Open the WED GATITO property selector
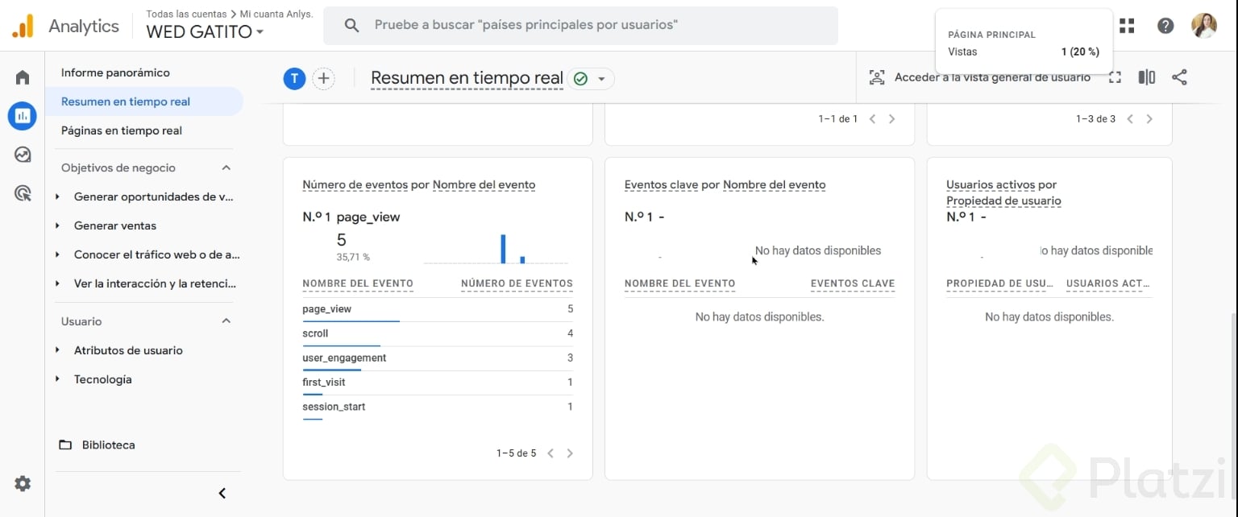Screen dimensions: 1238x517 tap(205, 32)
